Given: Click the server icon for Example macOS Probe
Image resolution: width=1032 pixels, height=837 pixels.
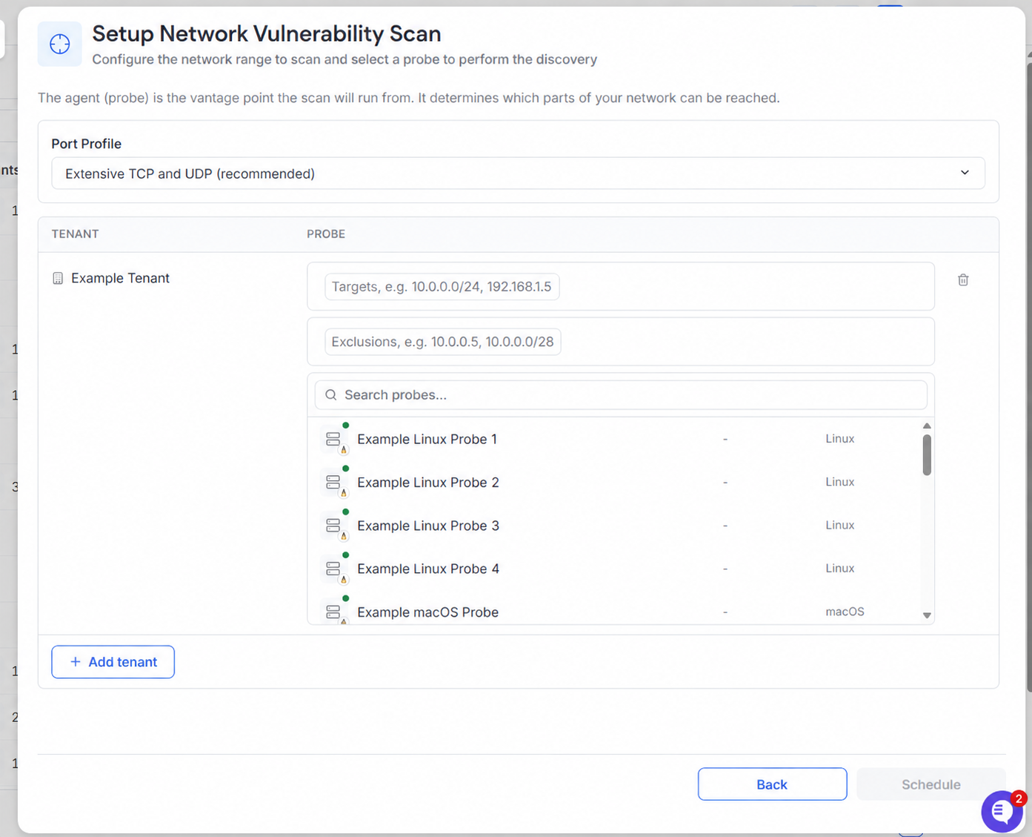Looking at the screenshot, I should (333, 612).
